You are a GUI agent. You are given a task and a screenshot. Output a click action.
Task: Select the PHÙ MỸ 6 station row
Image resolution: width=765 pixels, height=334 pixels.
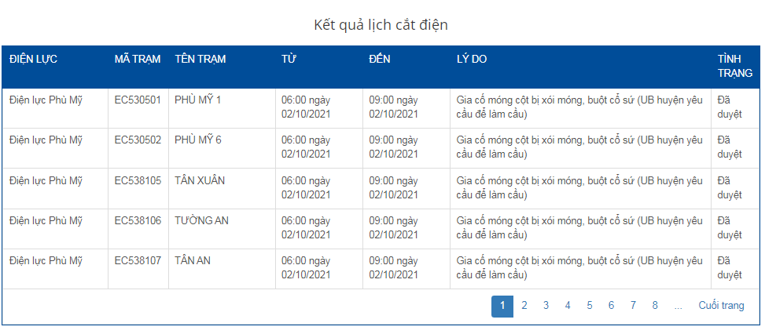(x=198, y=140)
